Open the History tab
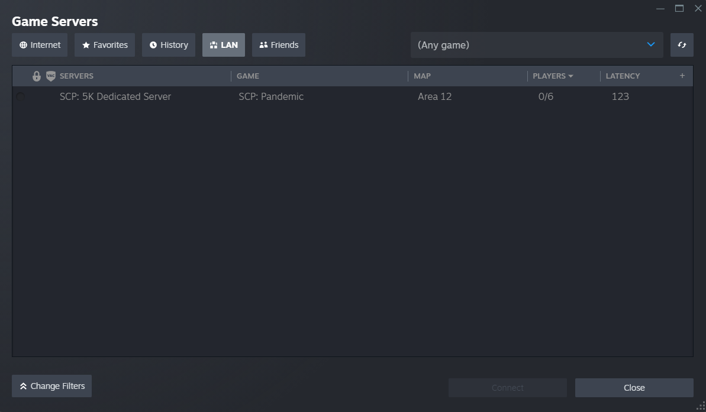The height and width of the screenshot is (412, 706). (x=169, y=45)
